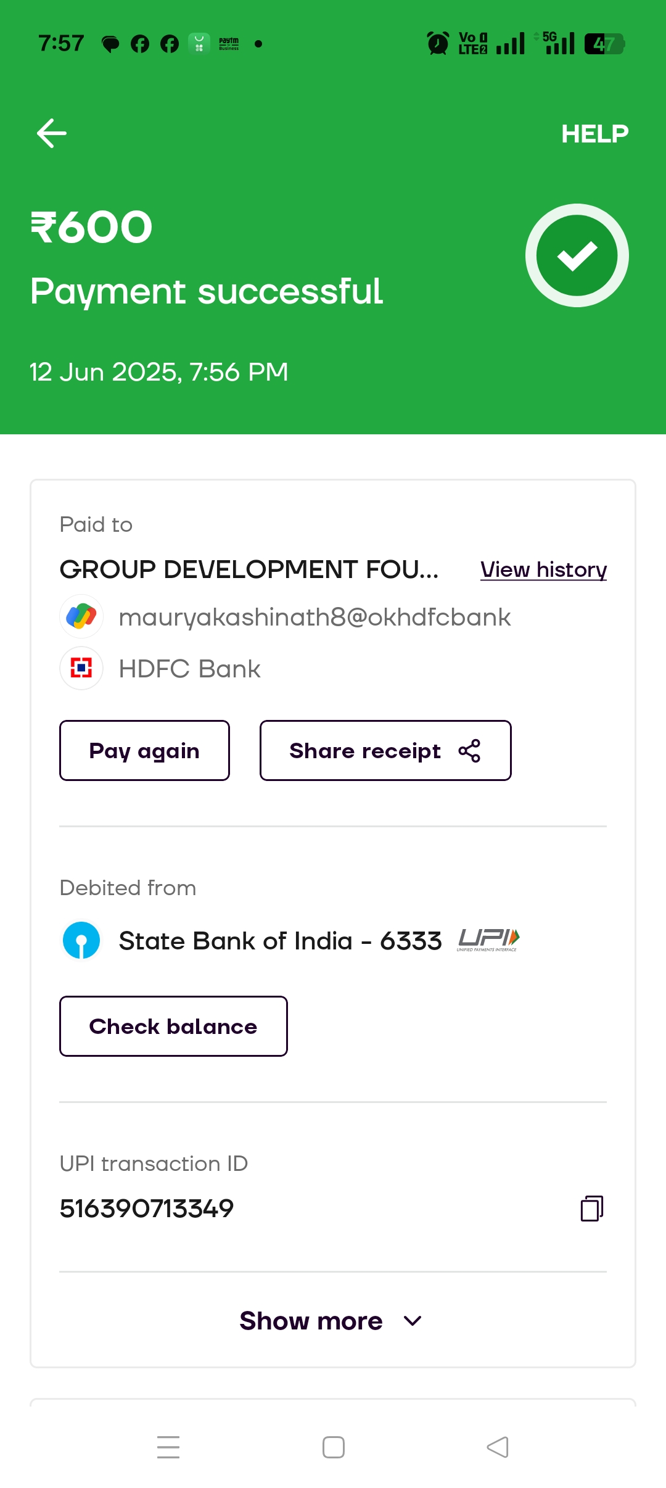Tap the State Bank of India logo
This screenshot has height=1488, width=666.
(x=81, y=940)
